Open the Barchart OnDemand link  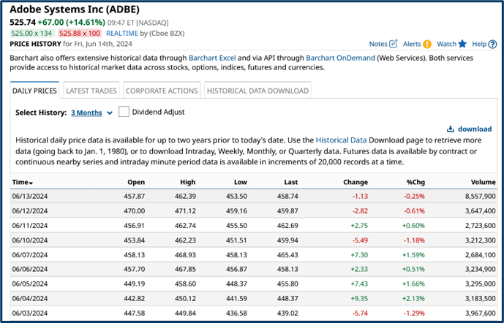pyautogui.click(x=339, y=57)
